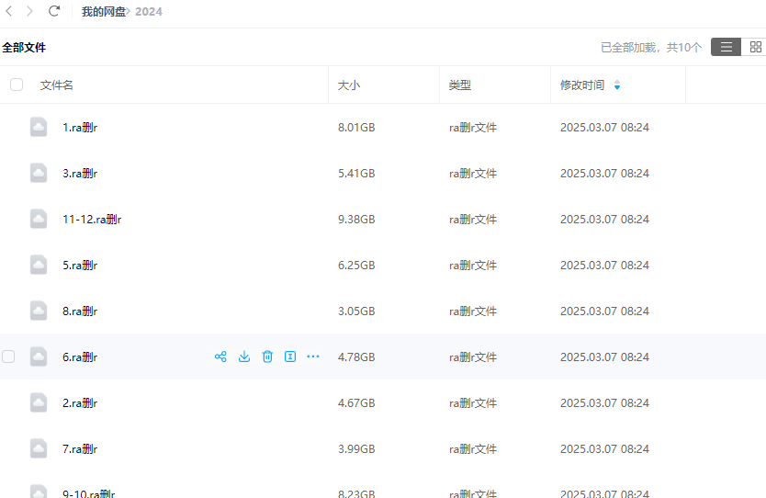
Task: Click the 文件名 column header
Action: [x=57, y=85]
